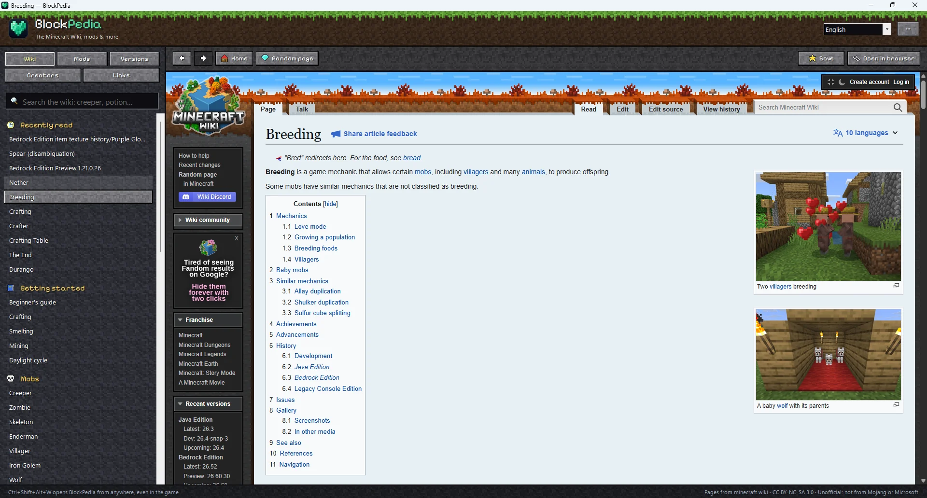Open the villagers link in the intro
This screenshot has width=927, height=498.
476,172
